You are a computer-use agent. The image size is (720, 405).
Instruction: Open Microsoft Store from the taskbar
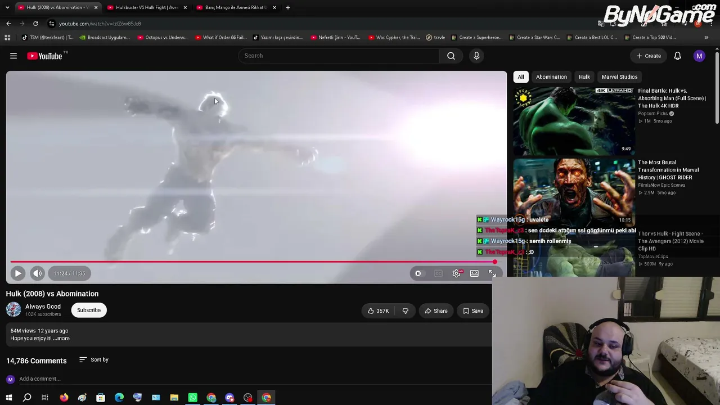click(101, 398)
